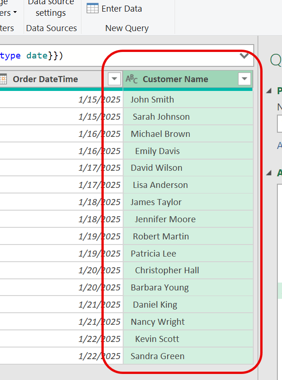The height and width of the screenshot is (380, 282).
Task: Select the date cell beside James Taylor
Action: 62,202
